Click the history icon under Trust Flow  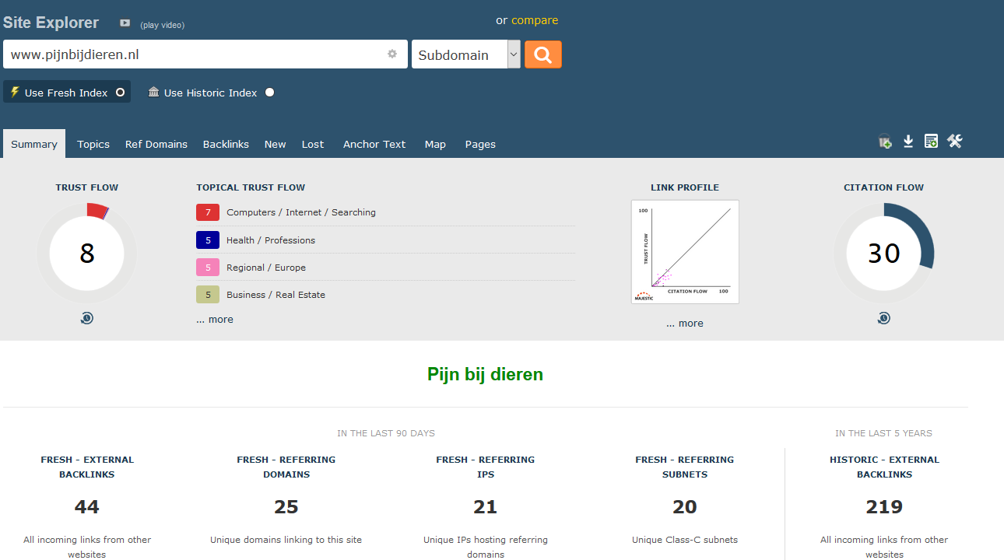click(87, 318)
